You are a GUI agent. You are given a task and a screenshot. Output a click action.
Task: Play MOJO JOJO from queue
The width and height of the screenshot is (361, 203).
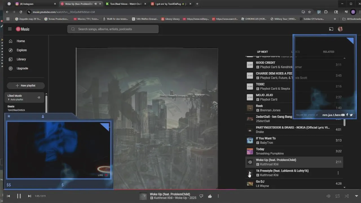pos(294,97)
